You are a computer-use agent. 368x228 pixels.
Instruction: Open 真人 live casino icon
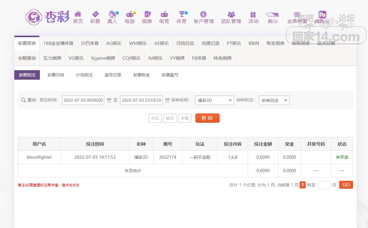pyautogui.click(x=113, y=14)
